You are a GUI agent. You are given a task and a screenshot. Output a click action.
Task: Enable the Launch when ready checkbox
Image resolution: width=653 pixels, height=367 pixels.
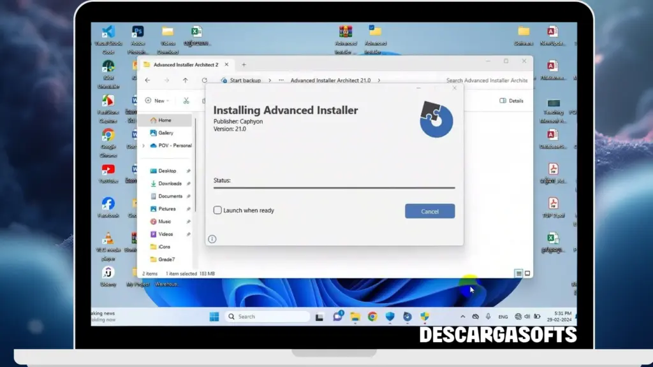217,210
